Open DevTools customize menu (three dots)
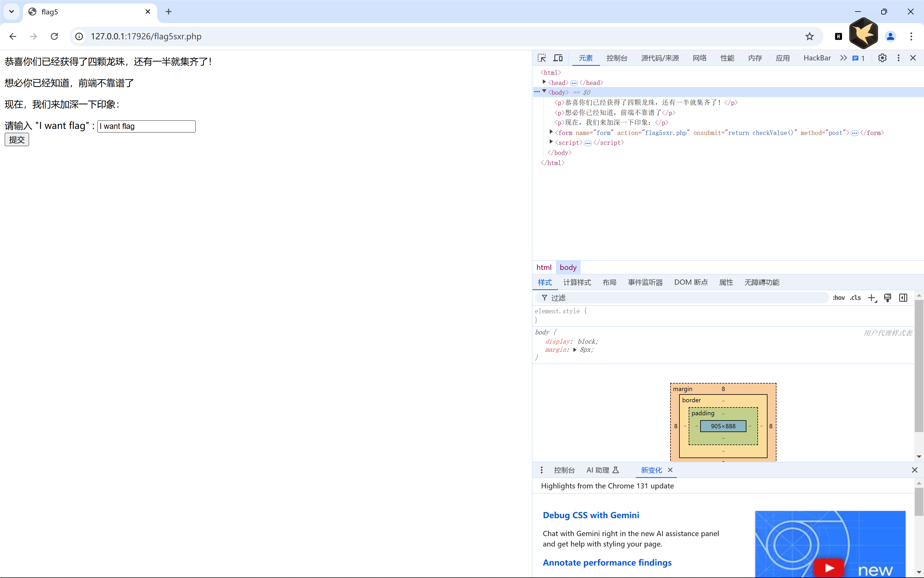Screen dimensions: 924x578 898,58
